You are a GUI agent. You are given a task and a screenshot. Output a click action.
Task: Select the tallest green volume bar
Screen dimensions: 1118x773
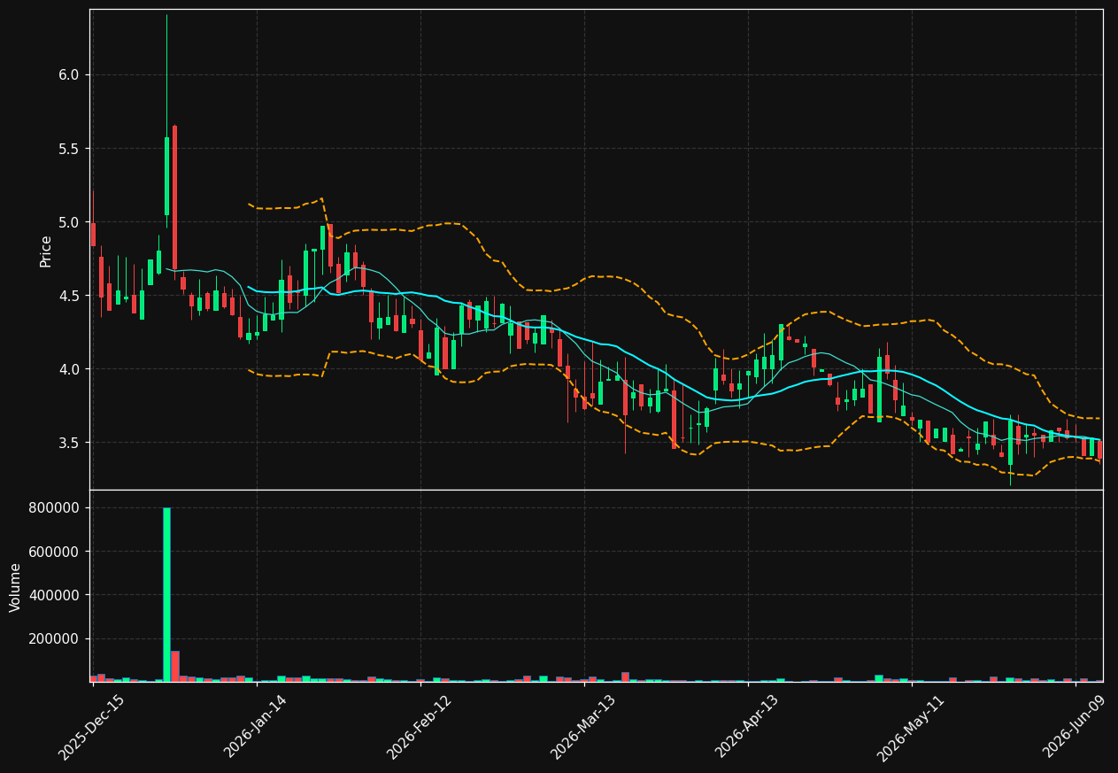coord(166,594)
